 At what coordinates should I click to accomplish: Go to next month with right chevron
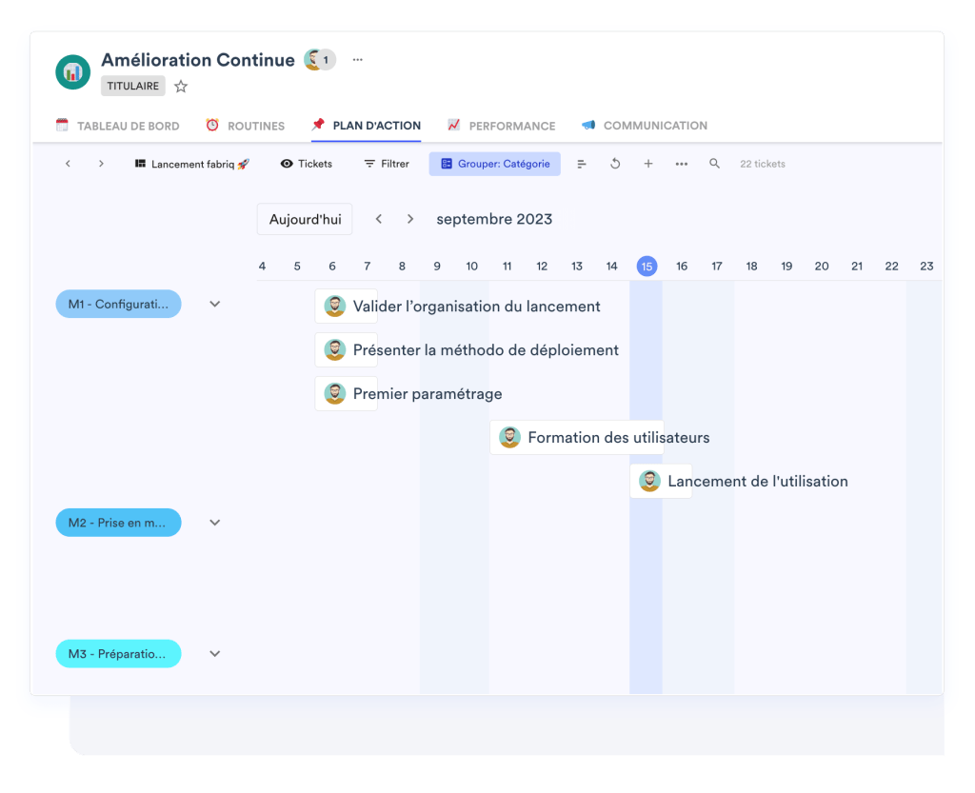point(410,219)
